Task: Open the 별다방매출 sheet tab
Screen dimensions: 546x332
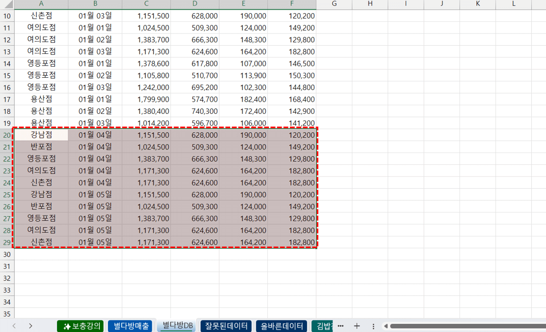Action: (131, 326)
